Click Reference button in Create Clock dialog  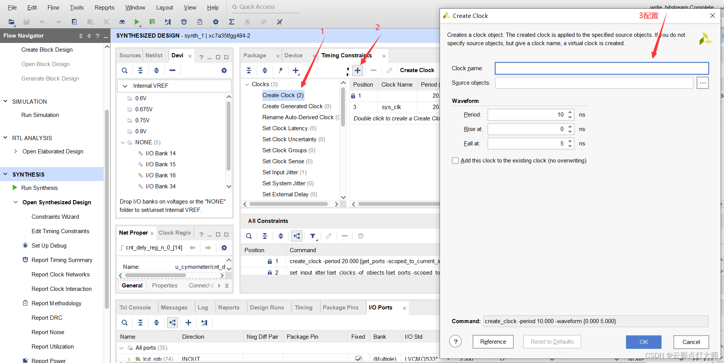493,342
